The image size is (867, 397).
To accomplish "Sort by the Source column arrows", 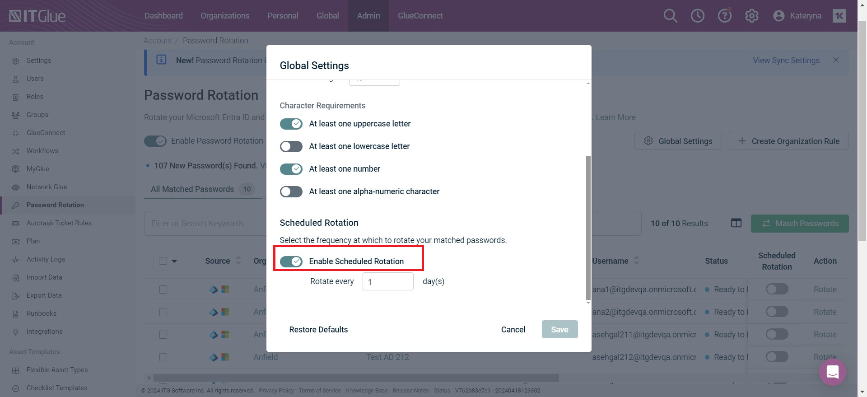I will (238, 261).
